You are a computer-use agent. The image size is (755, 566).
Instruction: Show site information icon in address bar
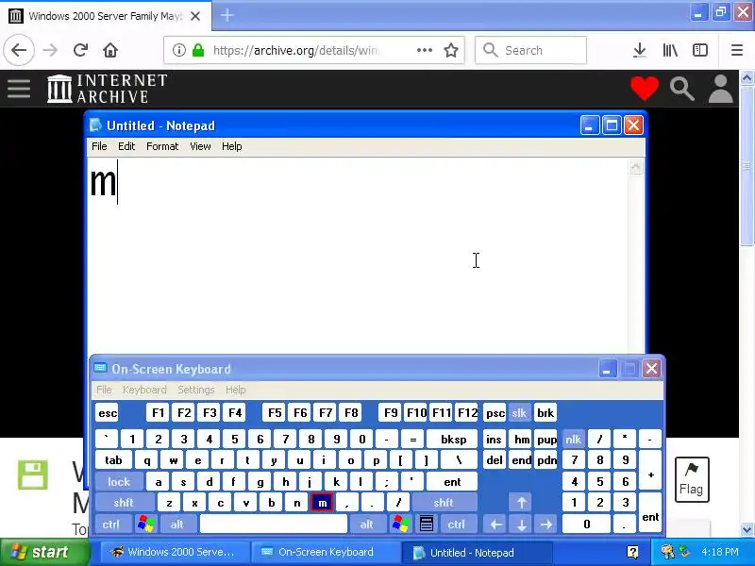click(178, 50)
